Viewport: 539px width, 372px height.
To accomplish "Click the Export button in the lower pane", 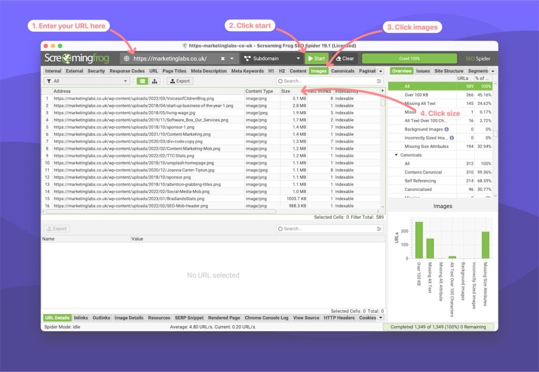I will (57, 229).
